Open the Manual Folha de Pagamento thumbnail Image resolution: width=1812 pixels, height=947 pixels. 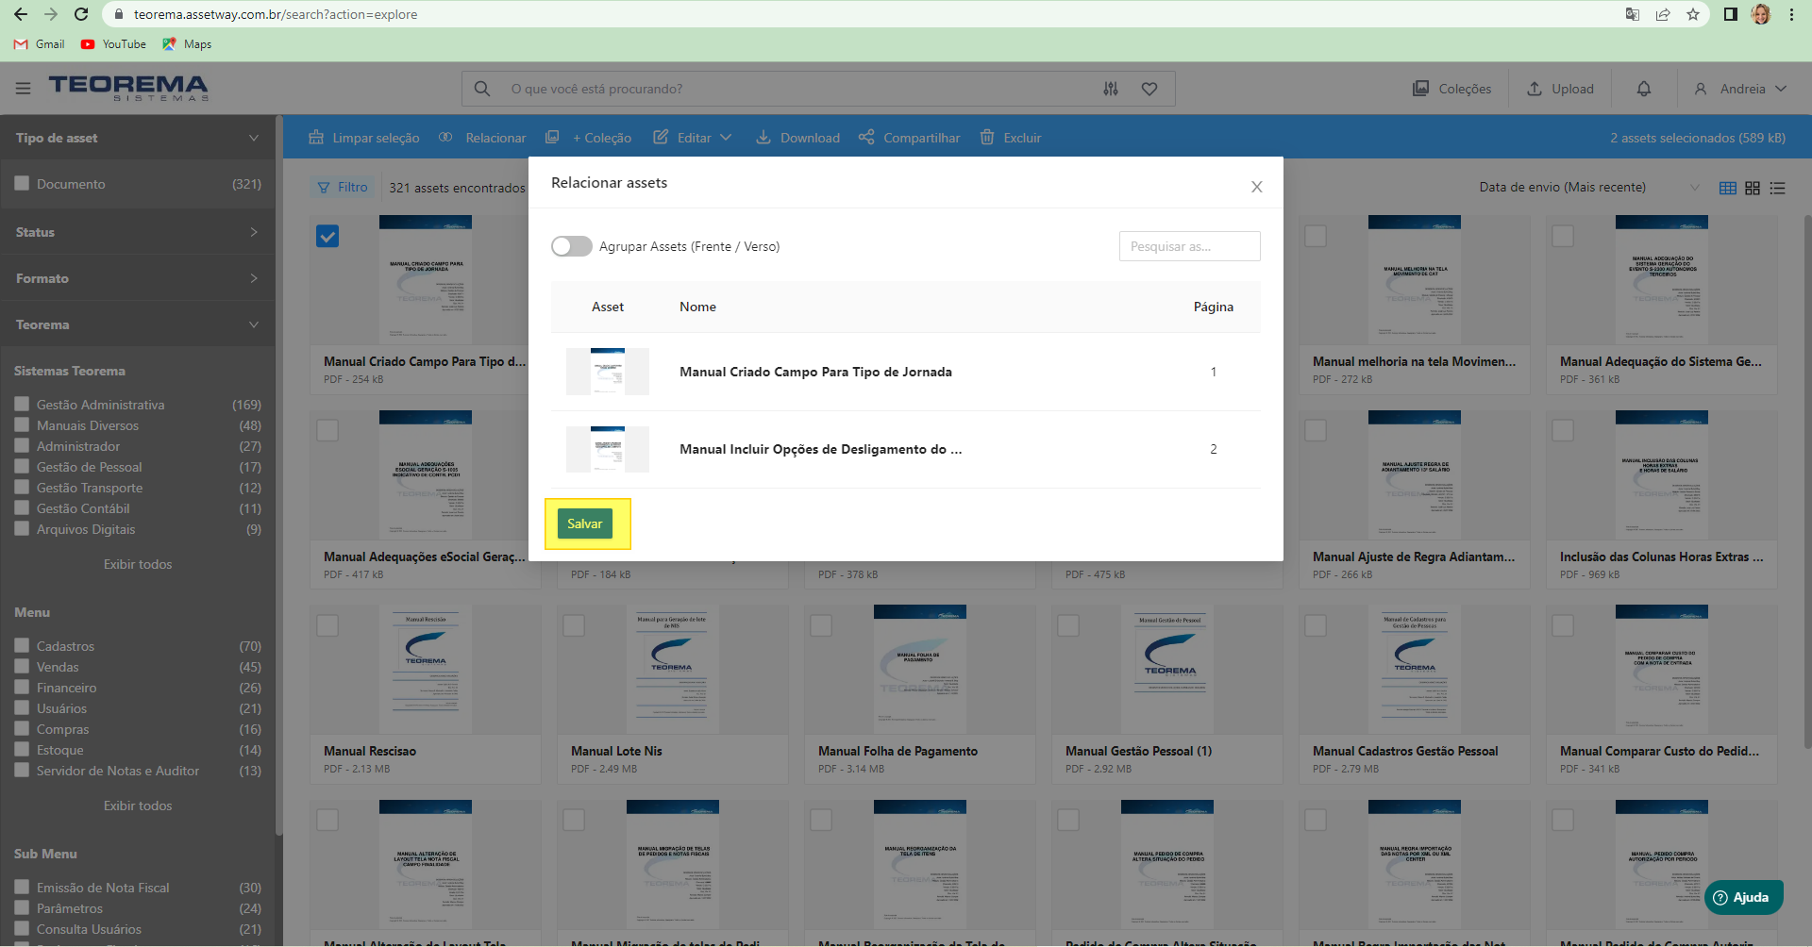coord(920,670)
